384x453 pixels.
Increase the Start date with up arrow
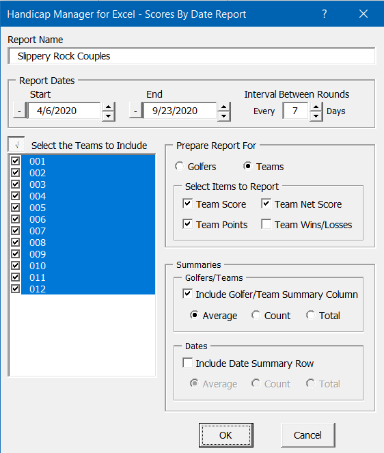[x=109, y=107]
